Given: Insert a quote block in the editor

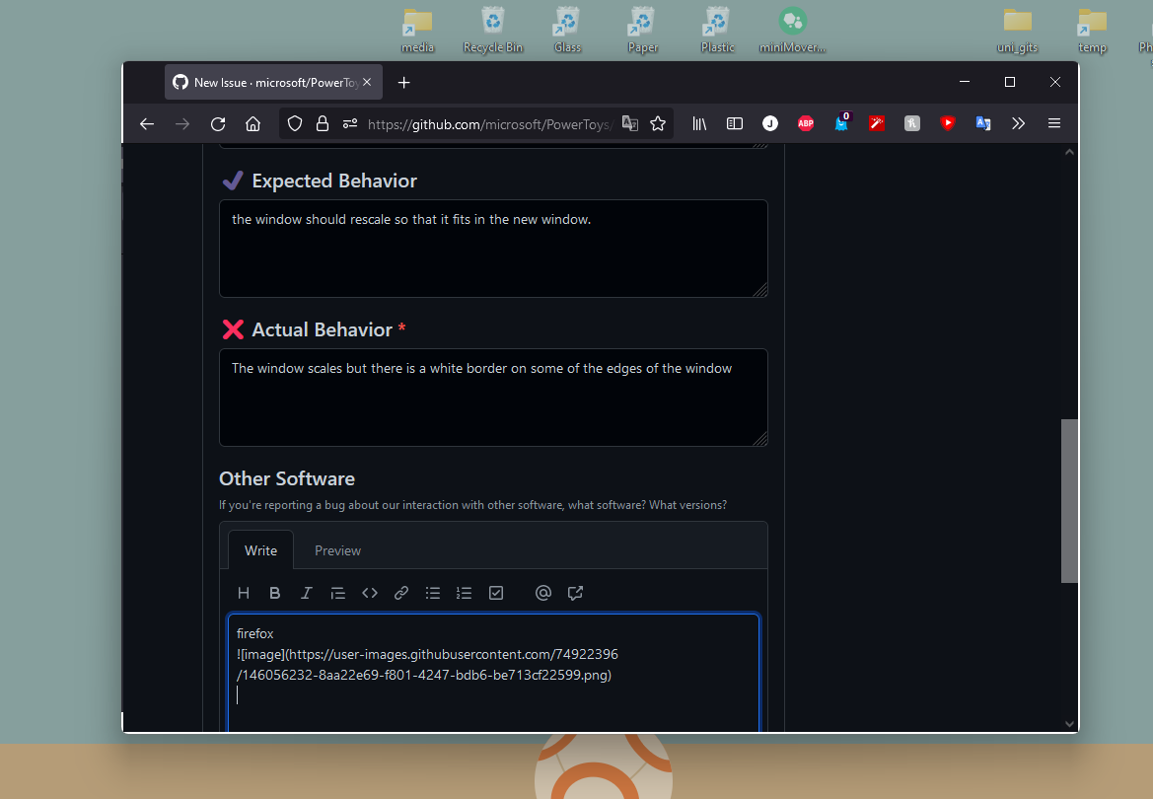Looking at the screenshot, I should [338, 592].
